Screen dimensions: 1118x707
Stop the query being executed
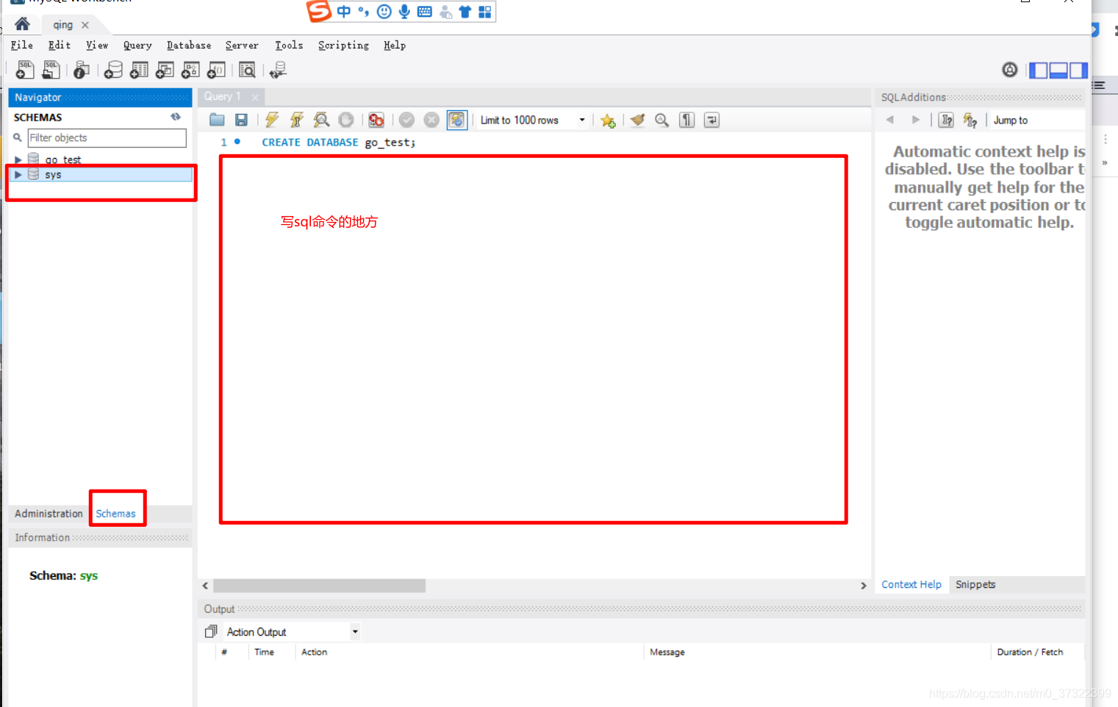(346, 120)
